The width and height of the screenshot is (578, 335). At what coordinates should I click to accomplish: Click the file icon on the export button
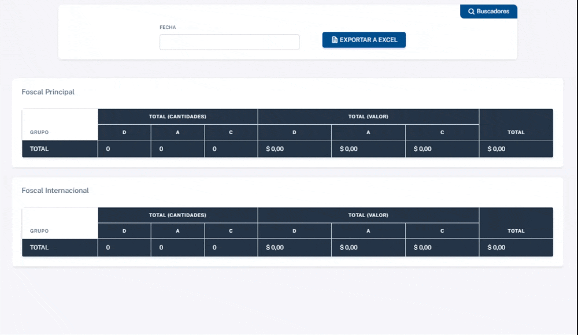point(335,40)
